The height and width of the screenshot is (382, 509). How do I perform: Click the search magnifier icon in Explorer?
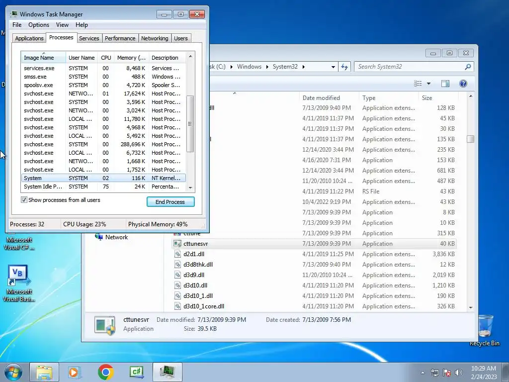click(468, 67)
